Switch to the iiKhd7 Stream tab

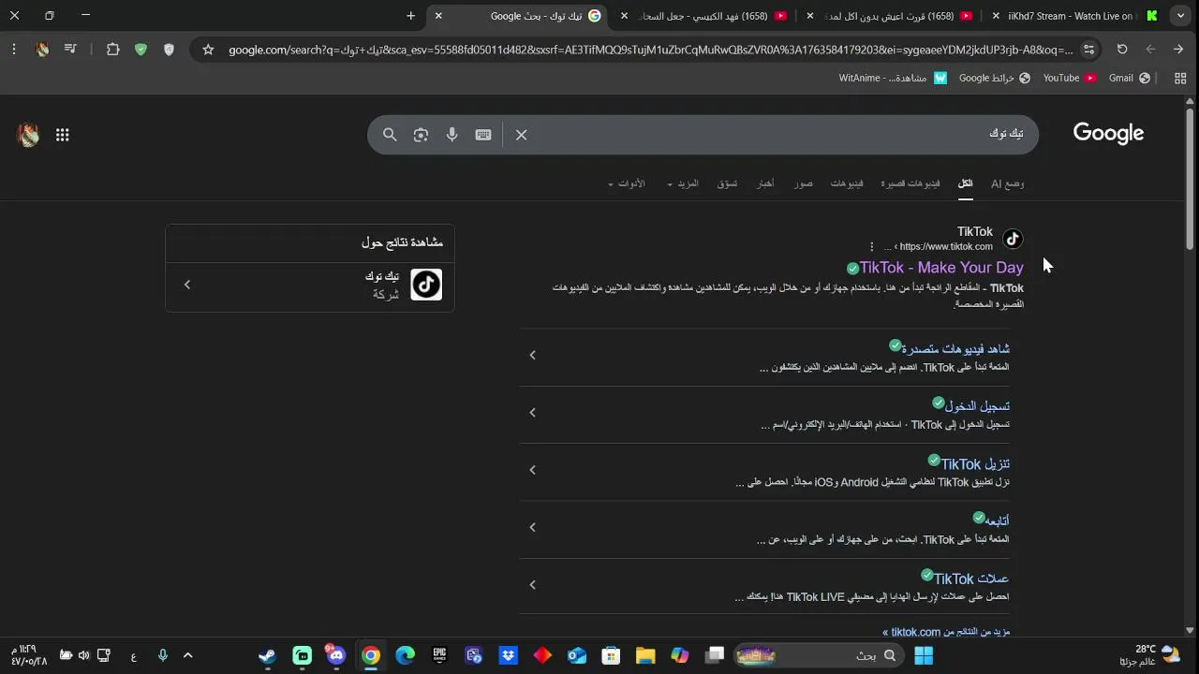(x=1074, y=16)
